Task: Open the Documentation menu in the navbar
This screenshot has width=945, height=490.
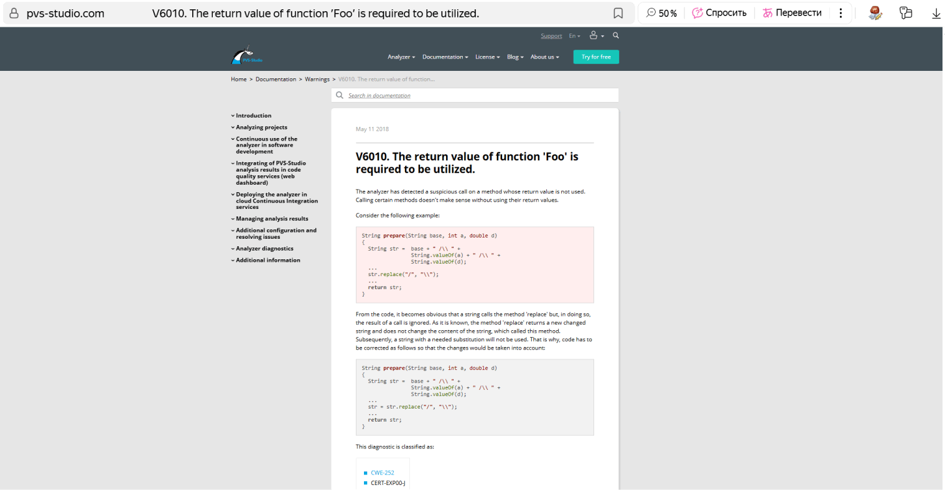Action: (x=444, y=57)
